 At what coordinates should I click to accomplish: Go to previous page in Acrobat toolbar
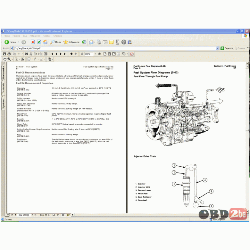(x=56, y=54)
